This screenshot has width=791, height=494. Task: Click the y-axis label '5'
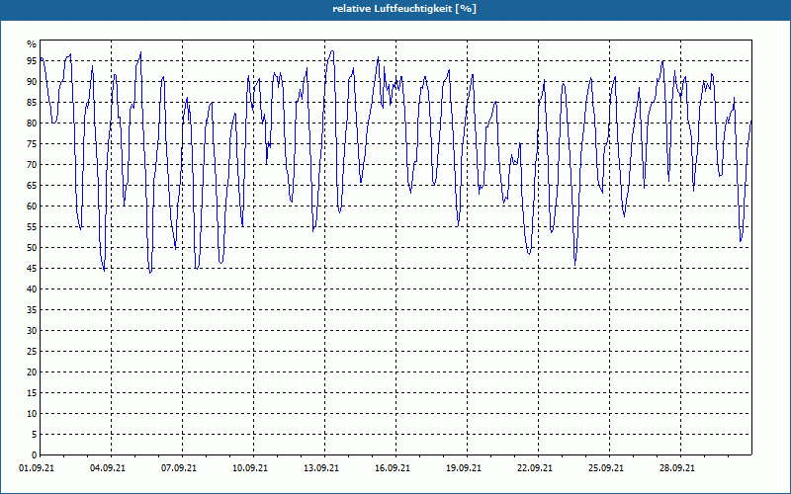click(x=34, y=434)
